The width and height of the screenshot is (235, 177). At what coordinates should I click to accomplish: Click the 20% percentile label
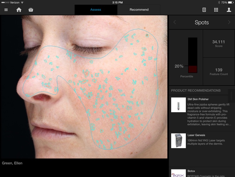click(179, 66)
